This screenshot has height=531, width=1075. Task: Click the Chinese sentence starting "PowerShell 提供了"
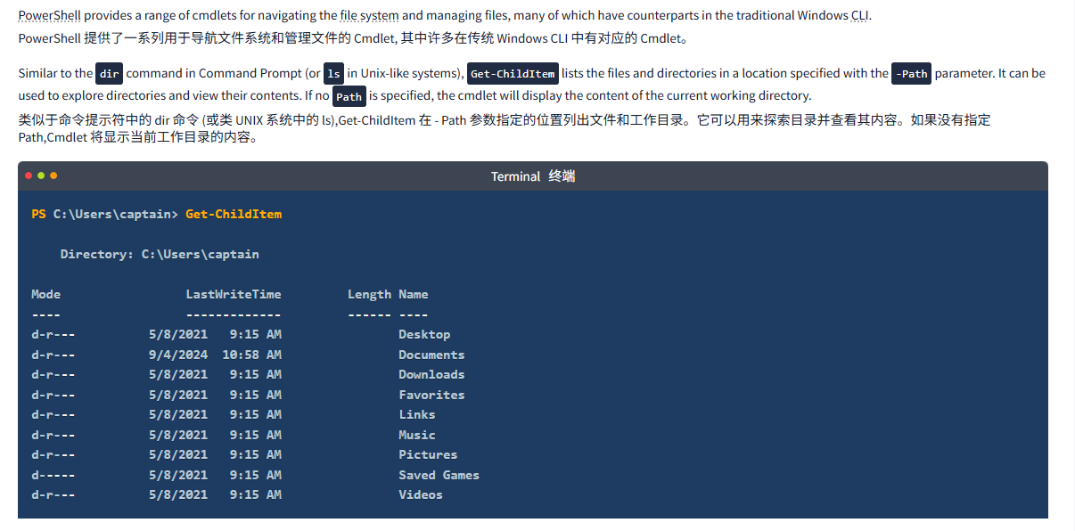[353, 38]
